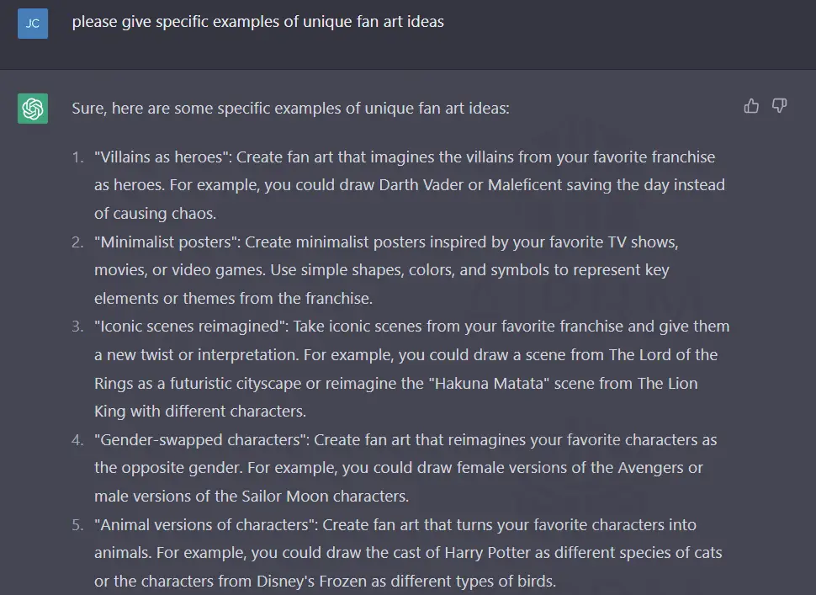Click list number 2 marker

[77, 242]
